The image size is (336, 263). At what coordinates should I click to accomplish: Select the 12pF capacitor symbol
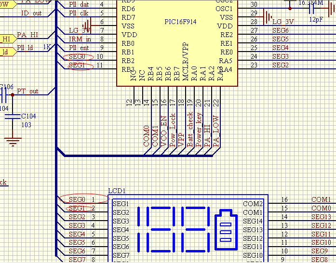(x=312, y=9)
